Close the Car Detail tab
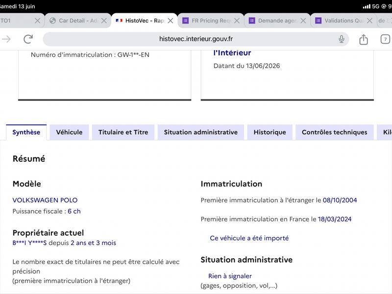This screenshot has width=392, height=294. click(x=104, y=21)
